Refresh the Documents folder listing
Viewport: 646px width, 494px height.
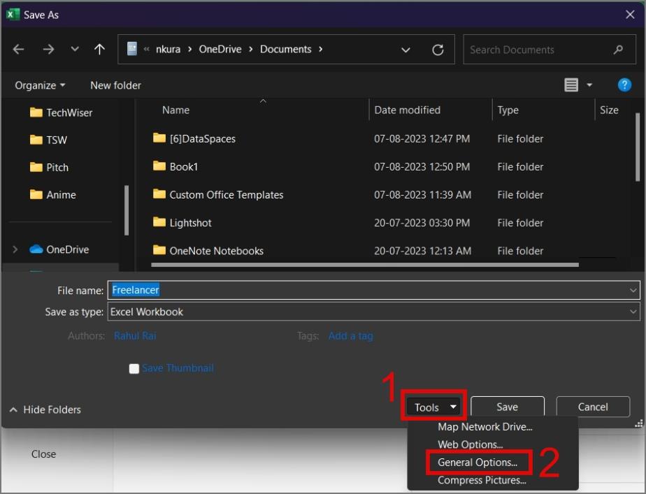(x=438, y=50)
